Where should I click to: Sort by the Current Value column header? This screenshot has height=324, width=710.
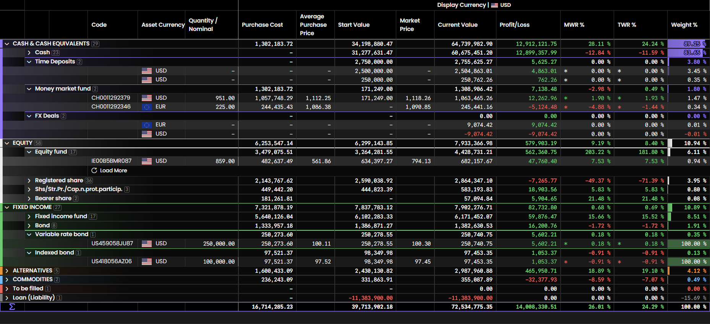pyautogui.click(x=458, y=25)
